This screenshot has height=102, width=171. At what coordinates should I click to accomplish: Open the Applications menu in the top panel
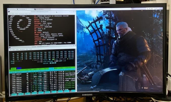(12, 9)
